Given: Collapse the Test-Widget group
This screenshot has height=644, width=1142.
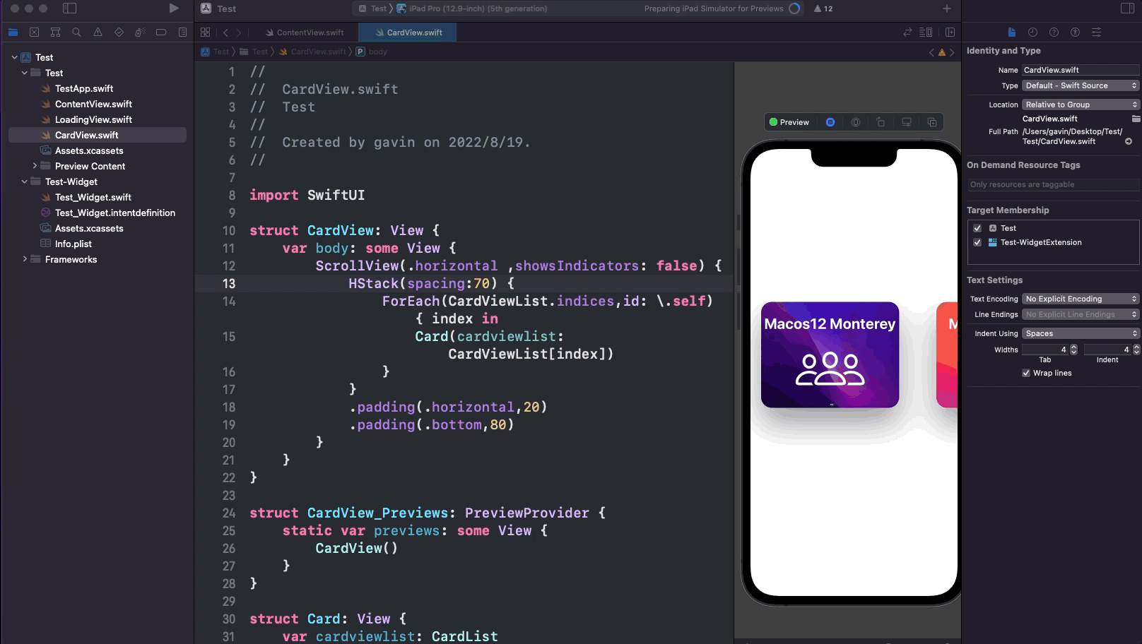Looking at the screenshot, I should click(x=25, y=181).
